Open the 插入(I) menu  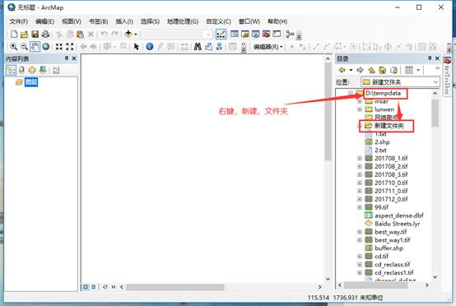[x=124, y=21]
